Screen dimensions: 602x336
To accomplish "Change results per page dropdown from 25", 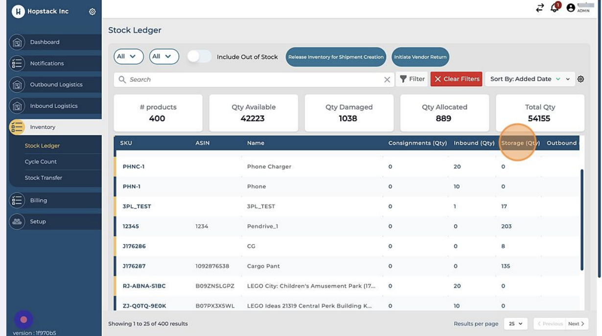I will 515,324.
